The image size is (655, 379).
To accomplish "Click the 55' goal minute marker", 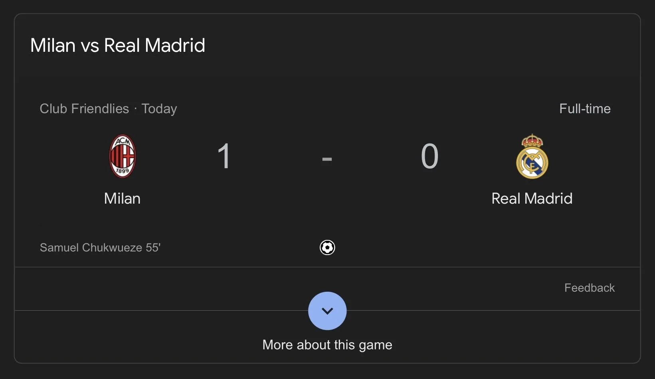I will point(153,247).
